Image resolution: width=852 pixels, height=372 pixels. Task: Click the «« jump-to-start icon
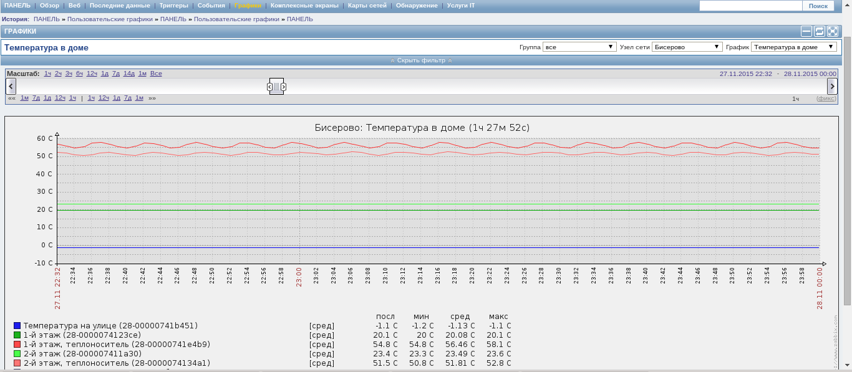coord(11,98)
